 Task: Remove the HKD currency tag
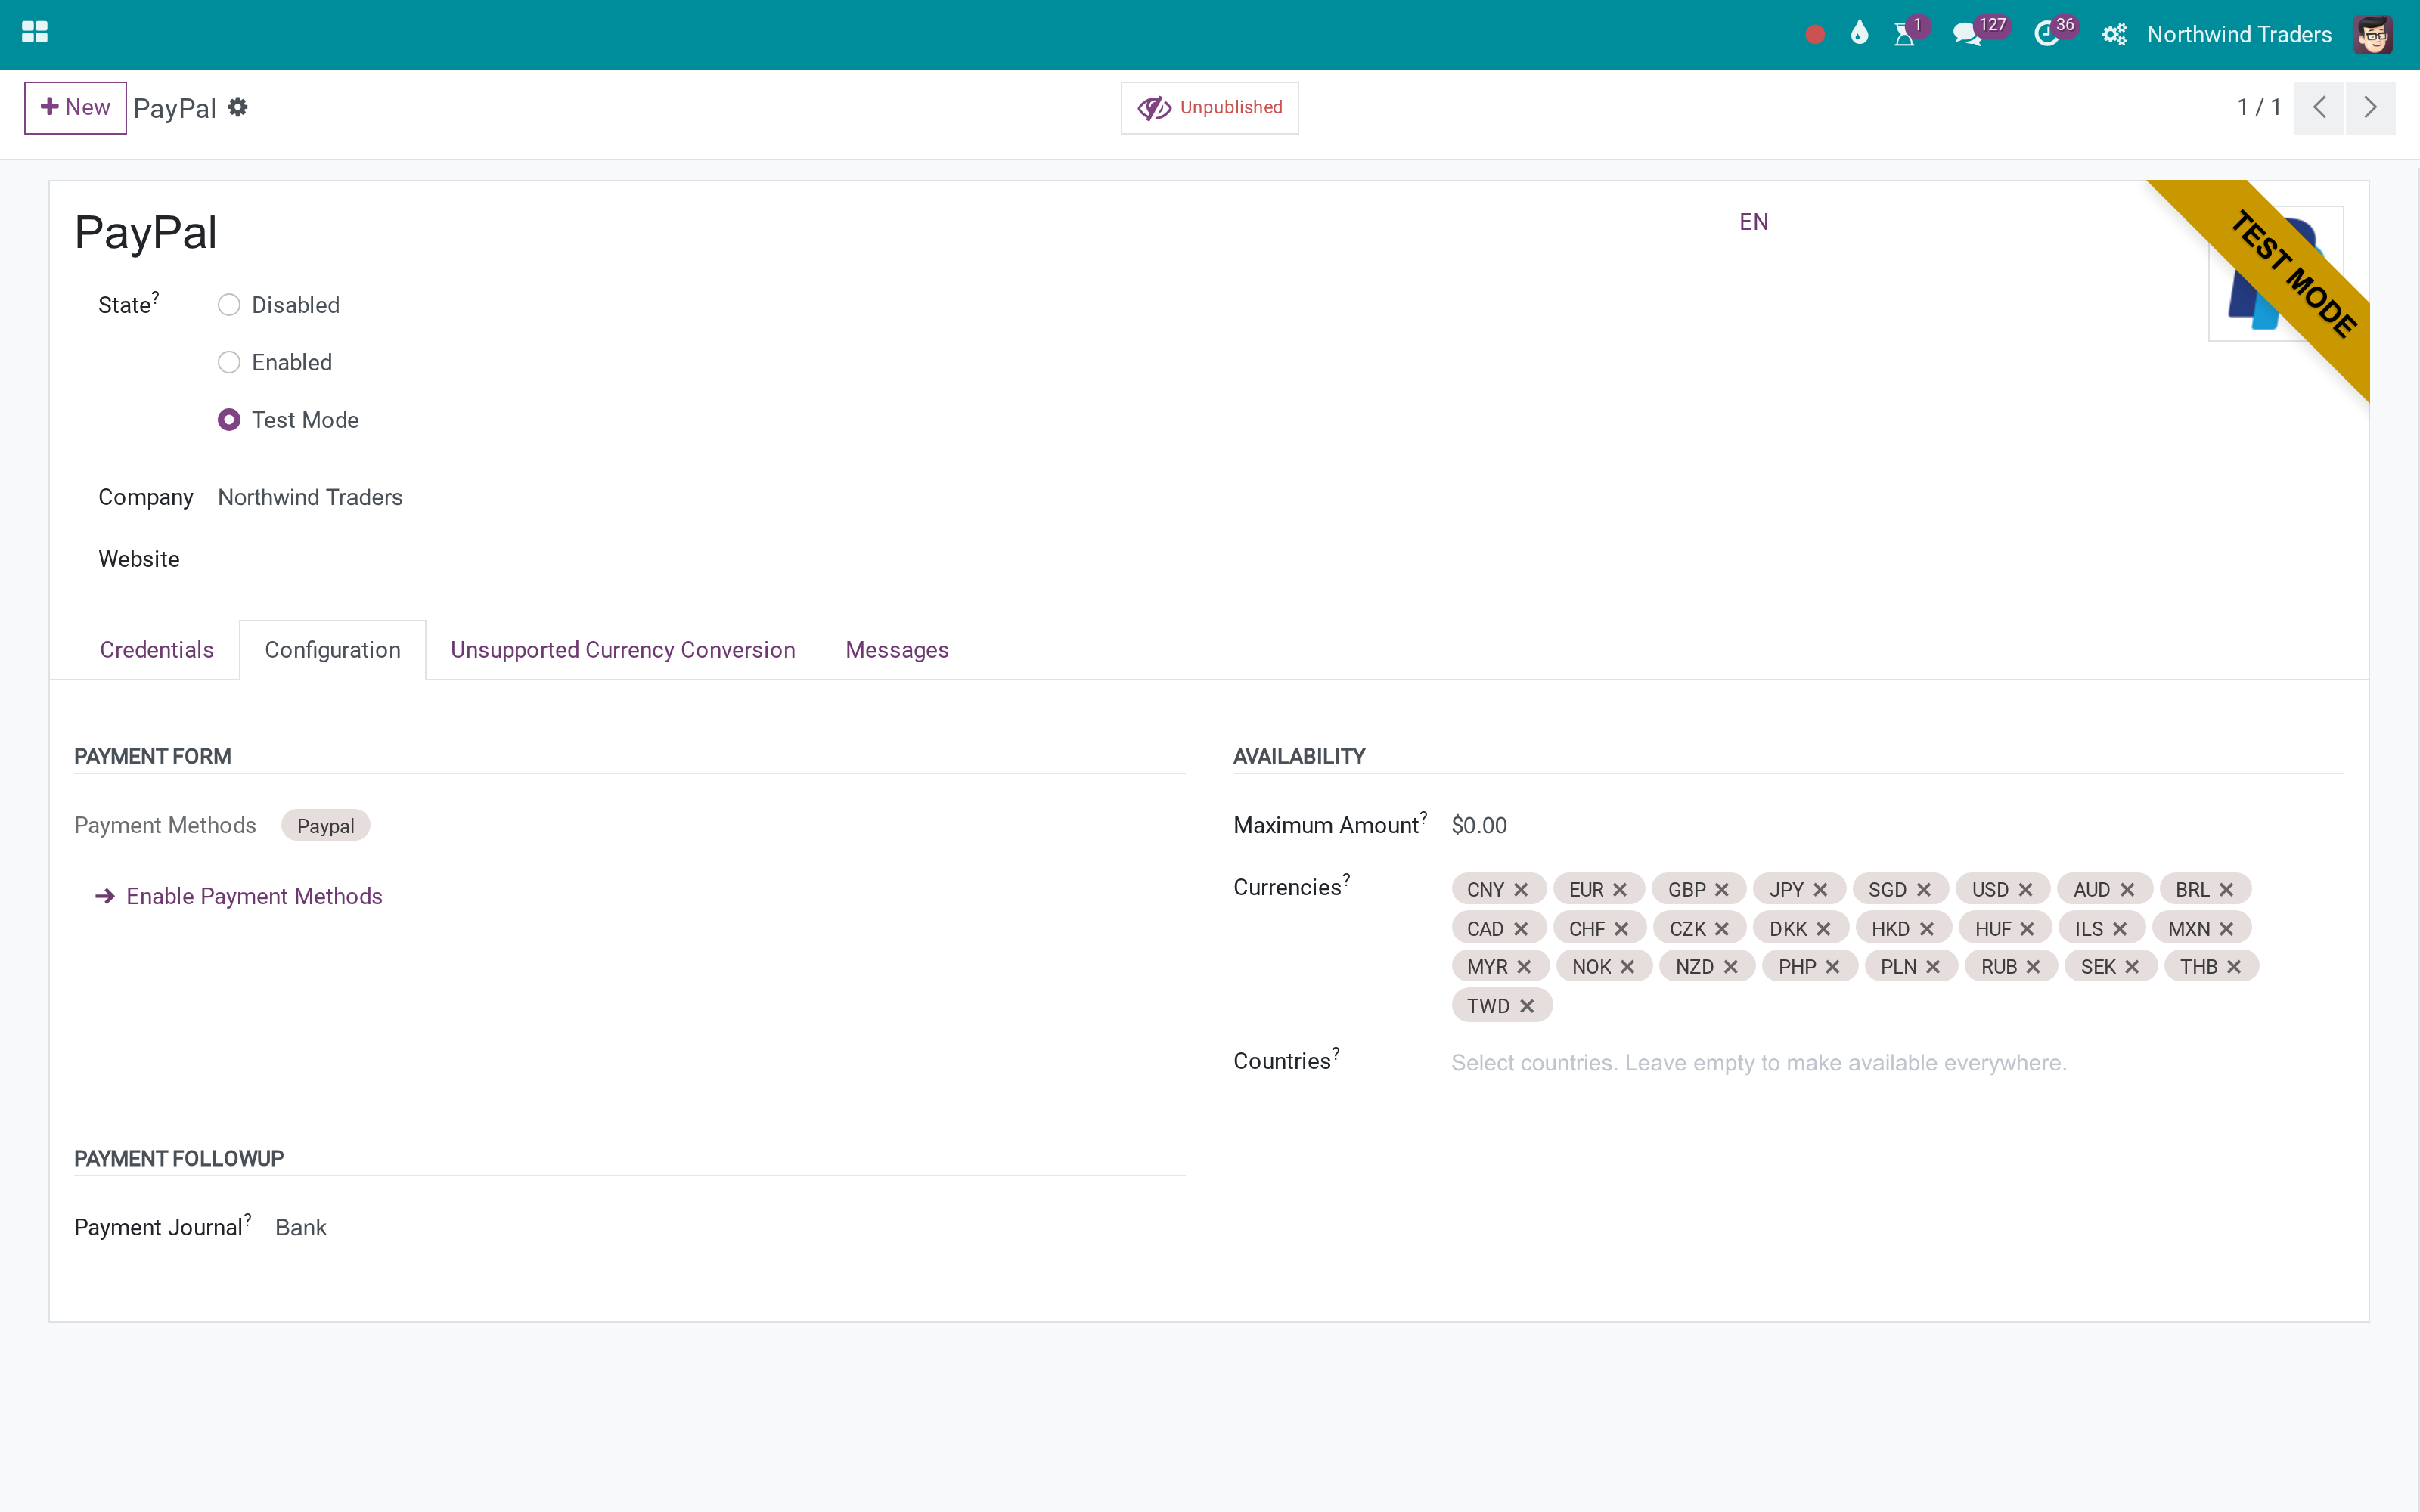[1927, 929]
